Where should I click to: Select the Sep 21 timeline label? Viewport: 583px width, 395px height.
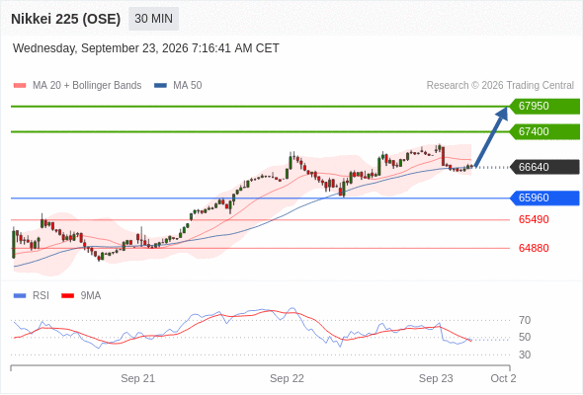click(137, 378)
